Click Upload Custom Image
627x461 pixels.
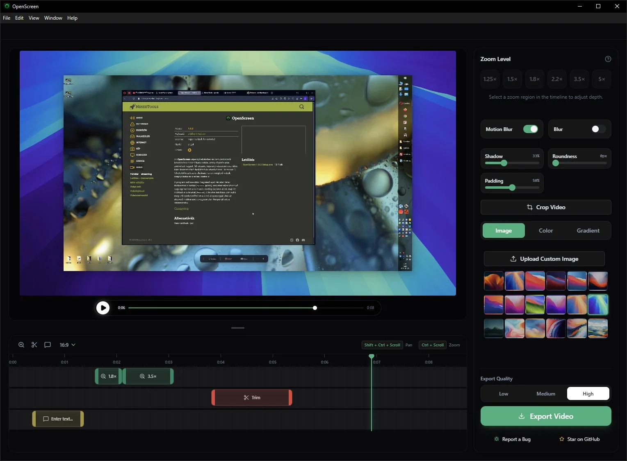(544, 259)
